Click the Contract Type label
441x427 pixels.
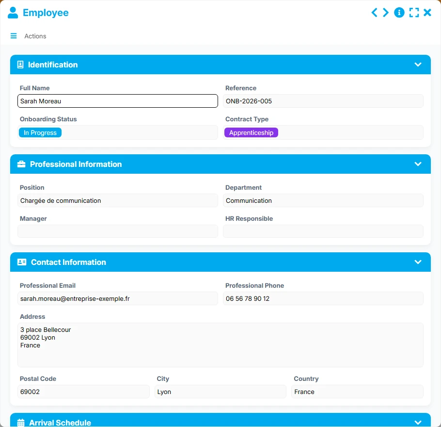(247, 119)
